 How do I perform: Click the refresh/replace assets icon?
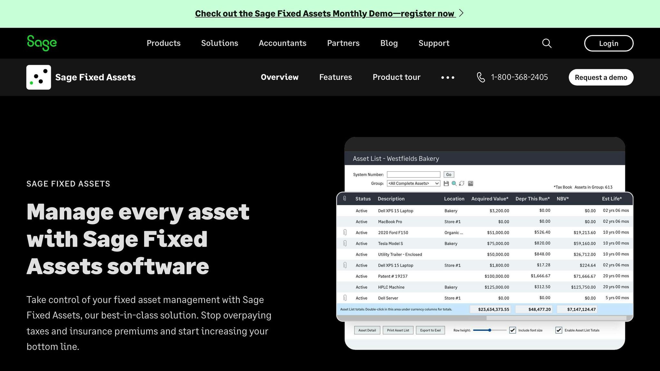pyautogui.click(x=462, y=183)
